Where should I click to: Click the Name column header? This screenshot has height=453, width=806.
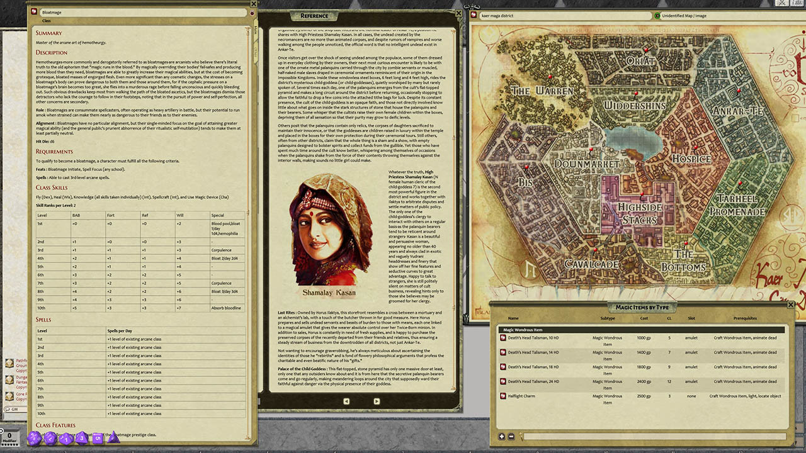513,318
